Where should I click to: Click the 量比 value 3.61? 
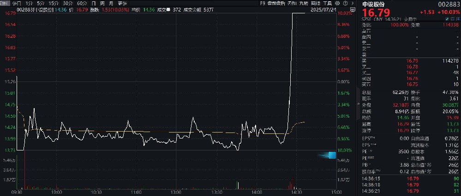coord(455,99)
